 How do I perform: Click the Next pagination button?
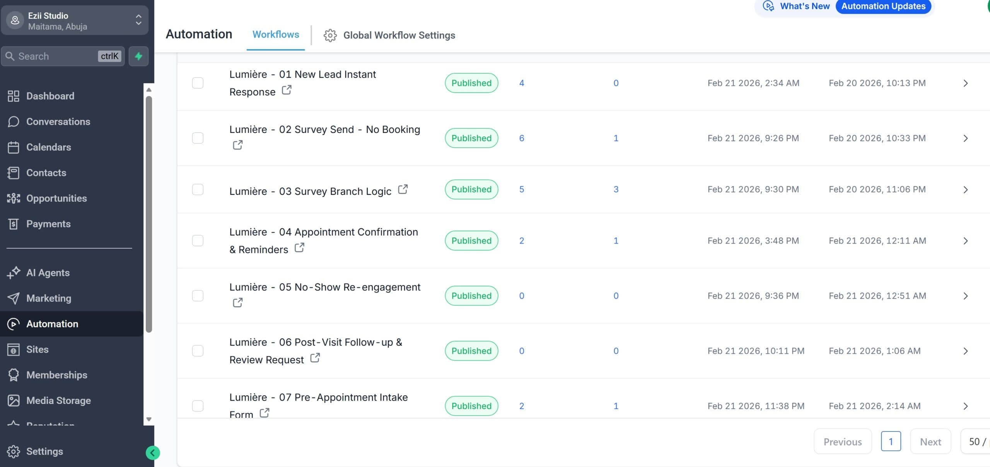(930, 441)
